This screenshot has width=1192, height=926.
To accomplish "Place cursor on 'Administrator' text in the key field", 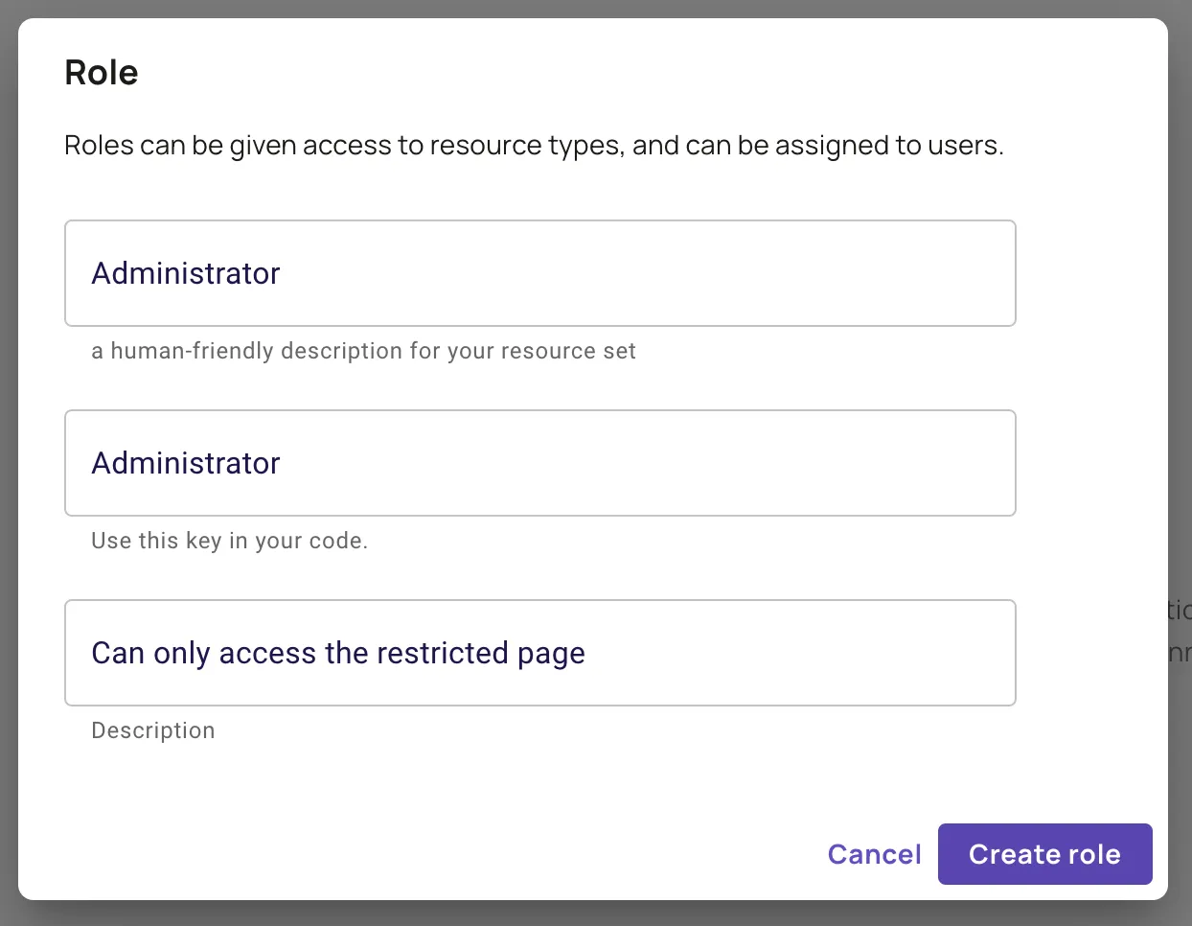I will [x=186, y=463].
